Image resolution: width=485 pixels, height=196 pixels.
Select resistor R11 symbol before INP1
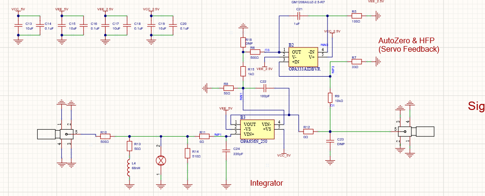(x=204, y=136)
